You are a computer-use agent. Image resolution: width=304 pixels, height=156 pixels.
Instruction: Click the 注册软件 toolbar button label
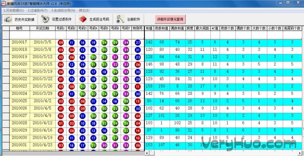[x=133, y=19]
